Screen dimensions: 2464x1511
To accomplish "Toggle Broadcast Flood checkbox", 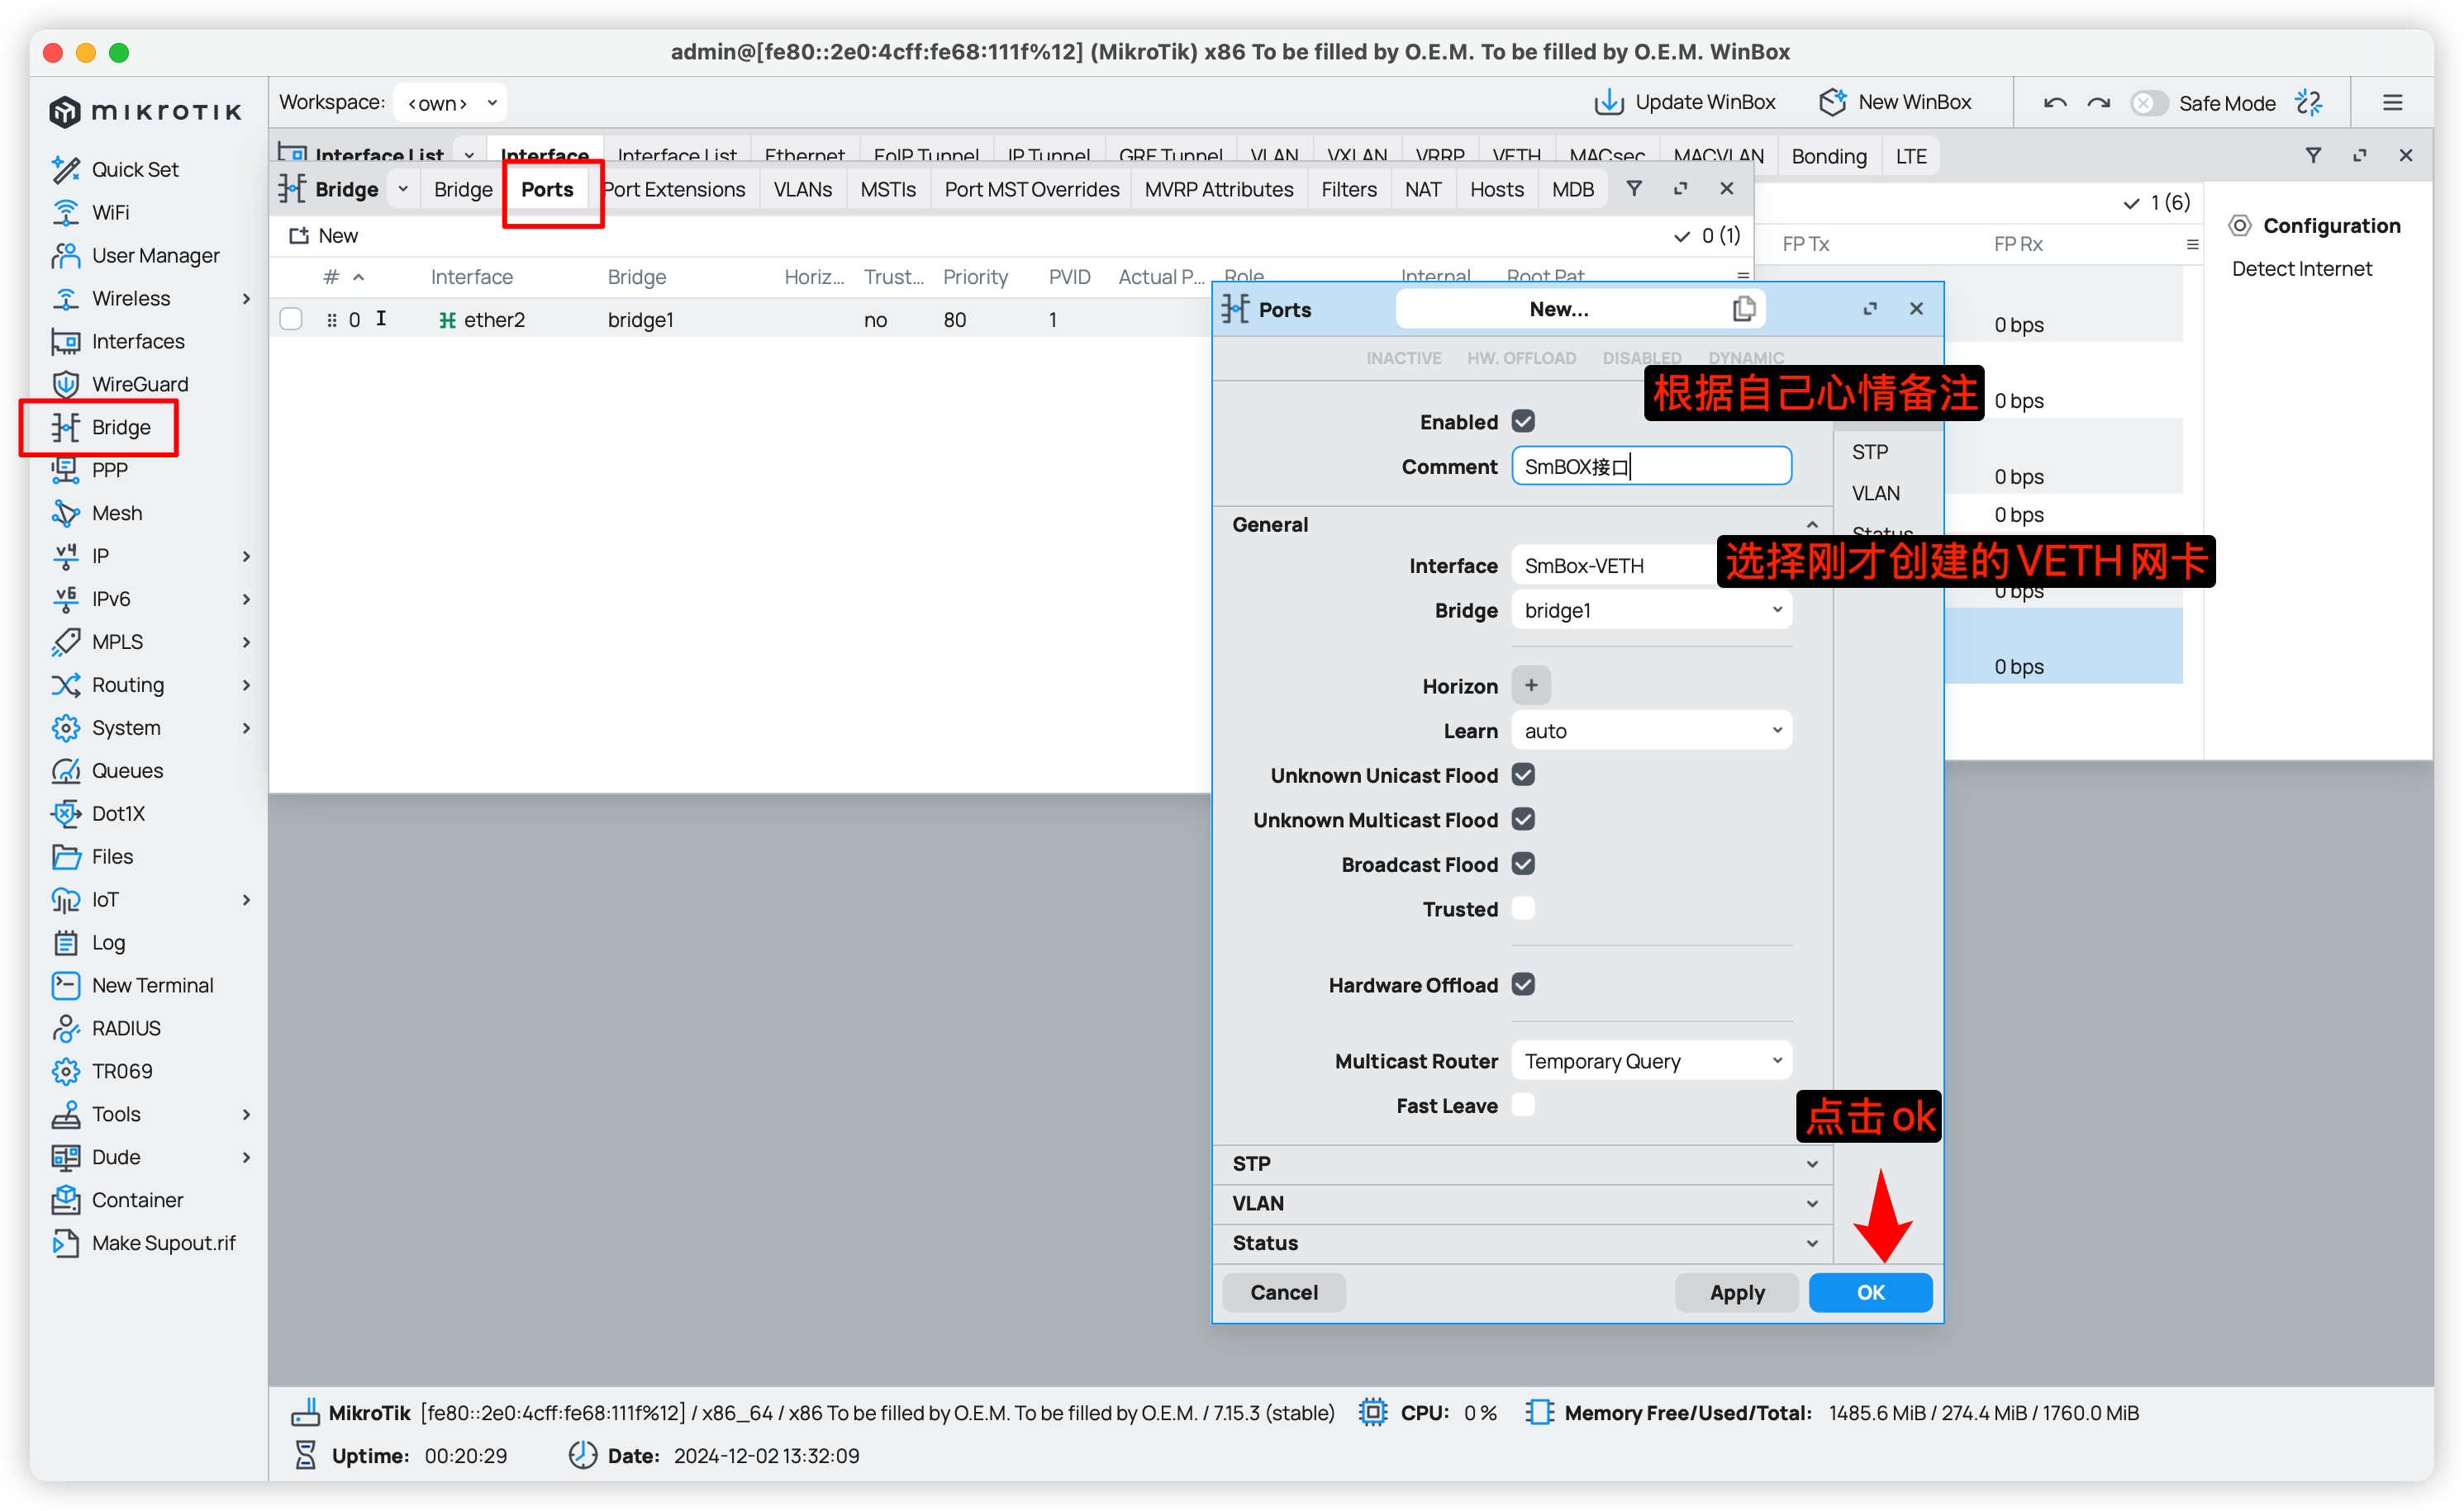I will tap(1523, 864).
